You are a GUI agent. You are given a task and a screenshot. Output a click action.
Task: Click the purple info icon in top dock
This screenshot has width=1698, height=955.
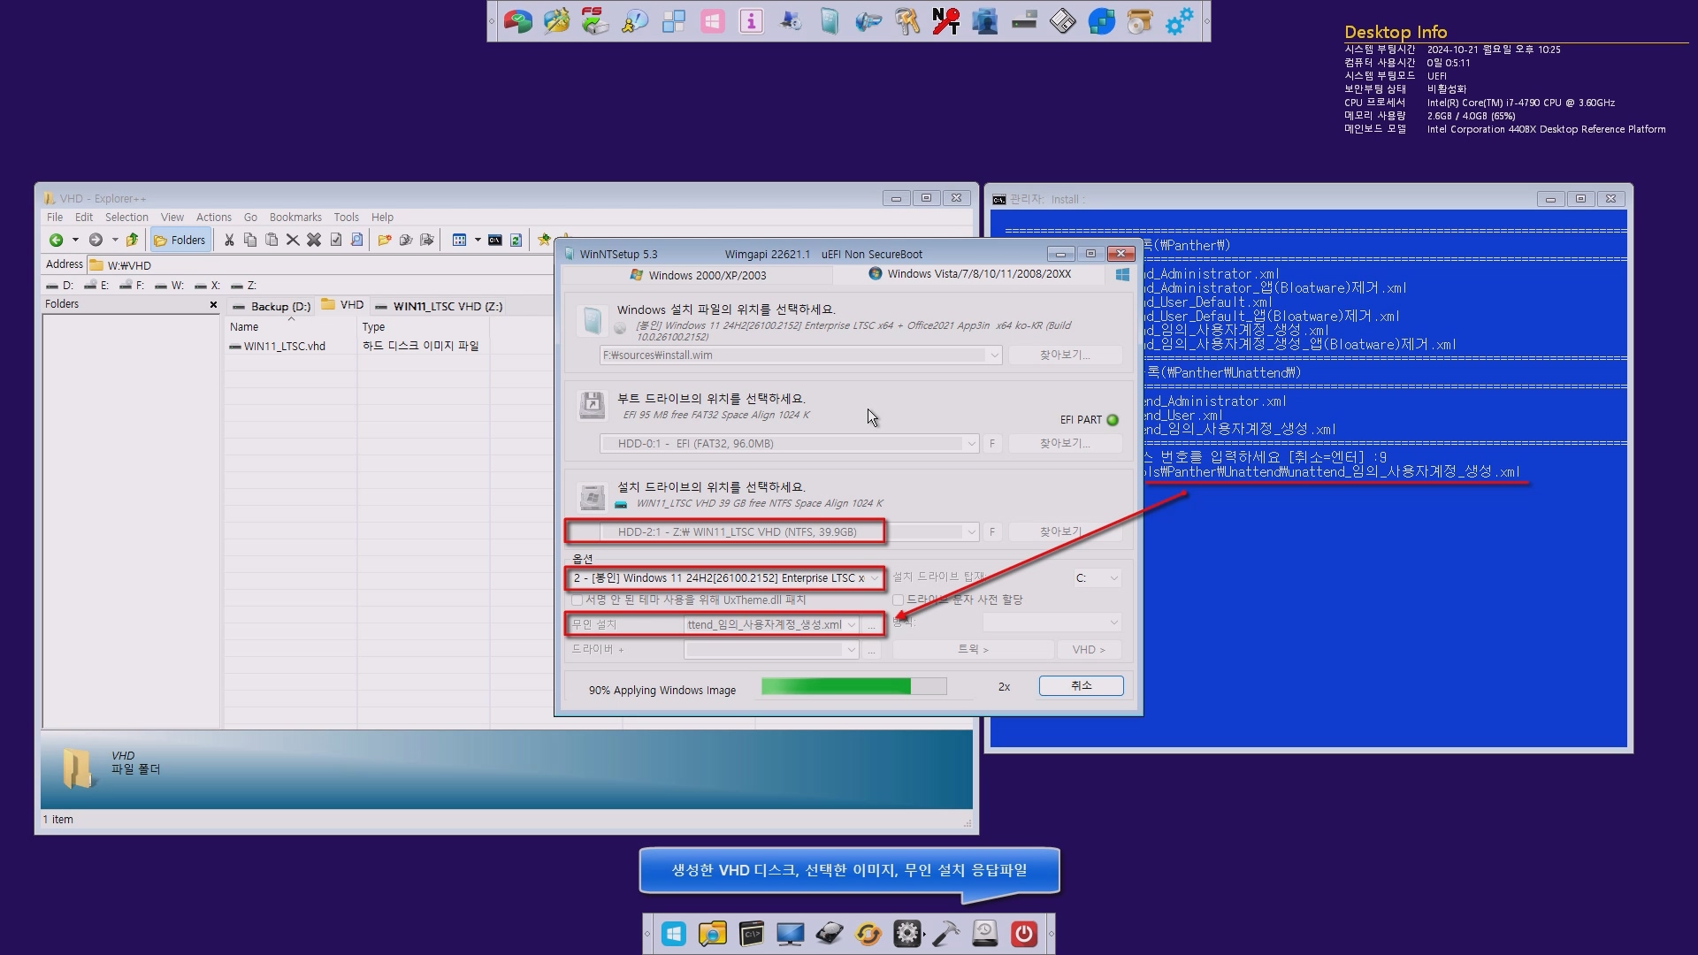pos(751,20)
